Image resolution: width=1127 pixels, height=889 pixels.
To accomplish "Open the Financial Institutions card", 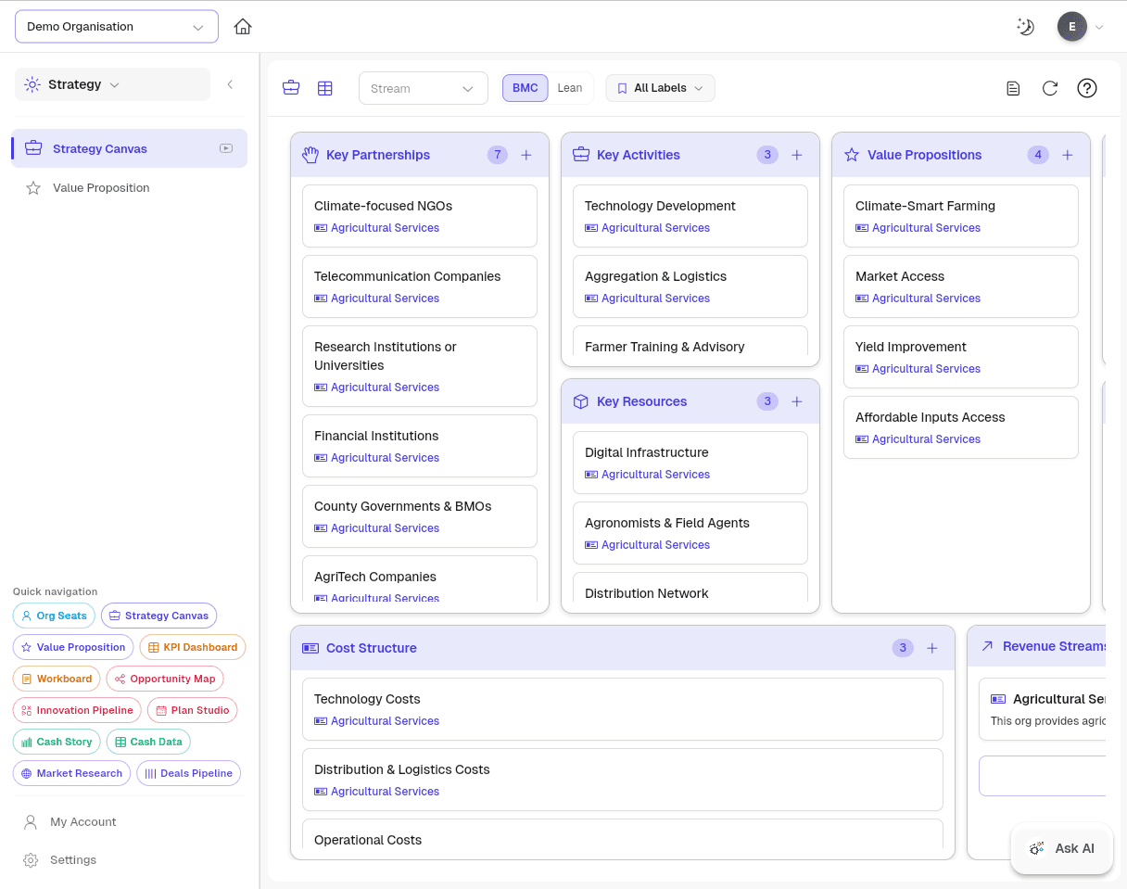I will 420,446.
